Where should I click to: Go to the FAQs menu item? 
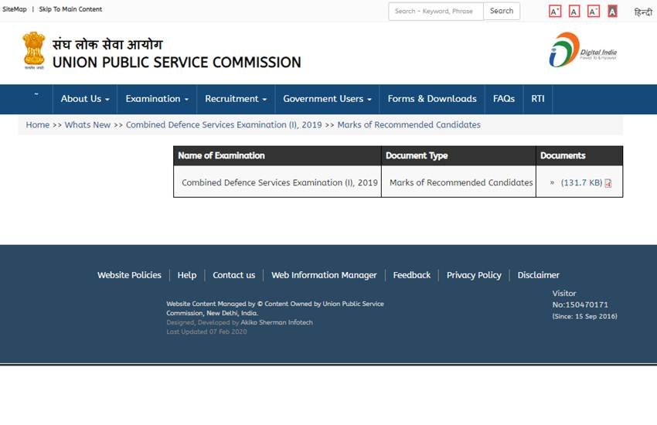(x=504, y=99)
